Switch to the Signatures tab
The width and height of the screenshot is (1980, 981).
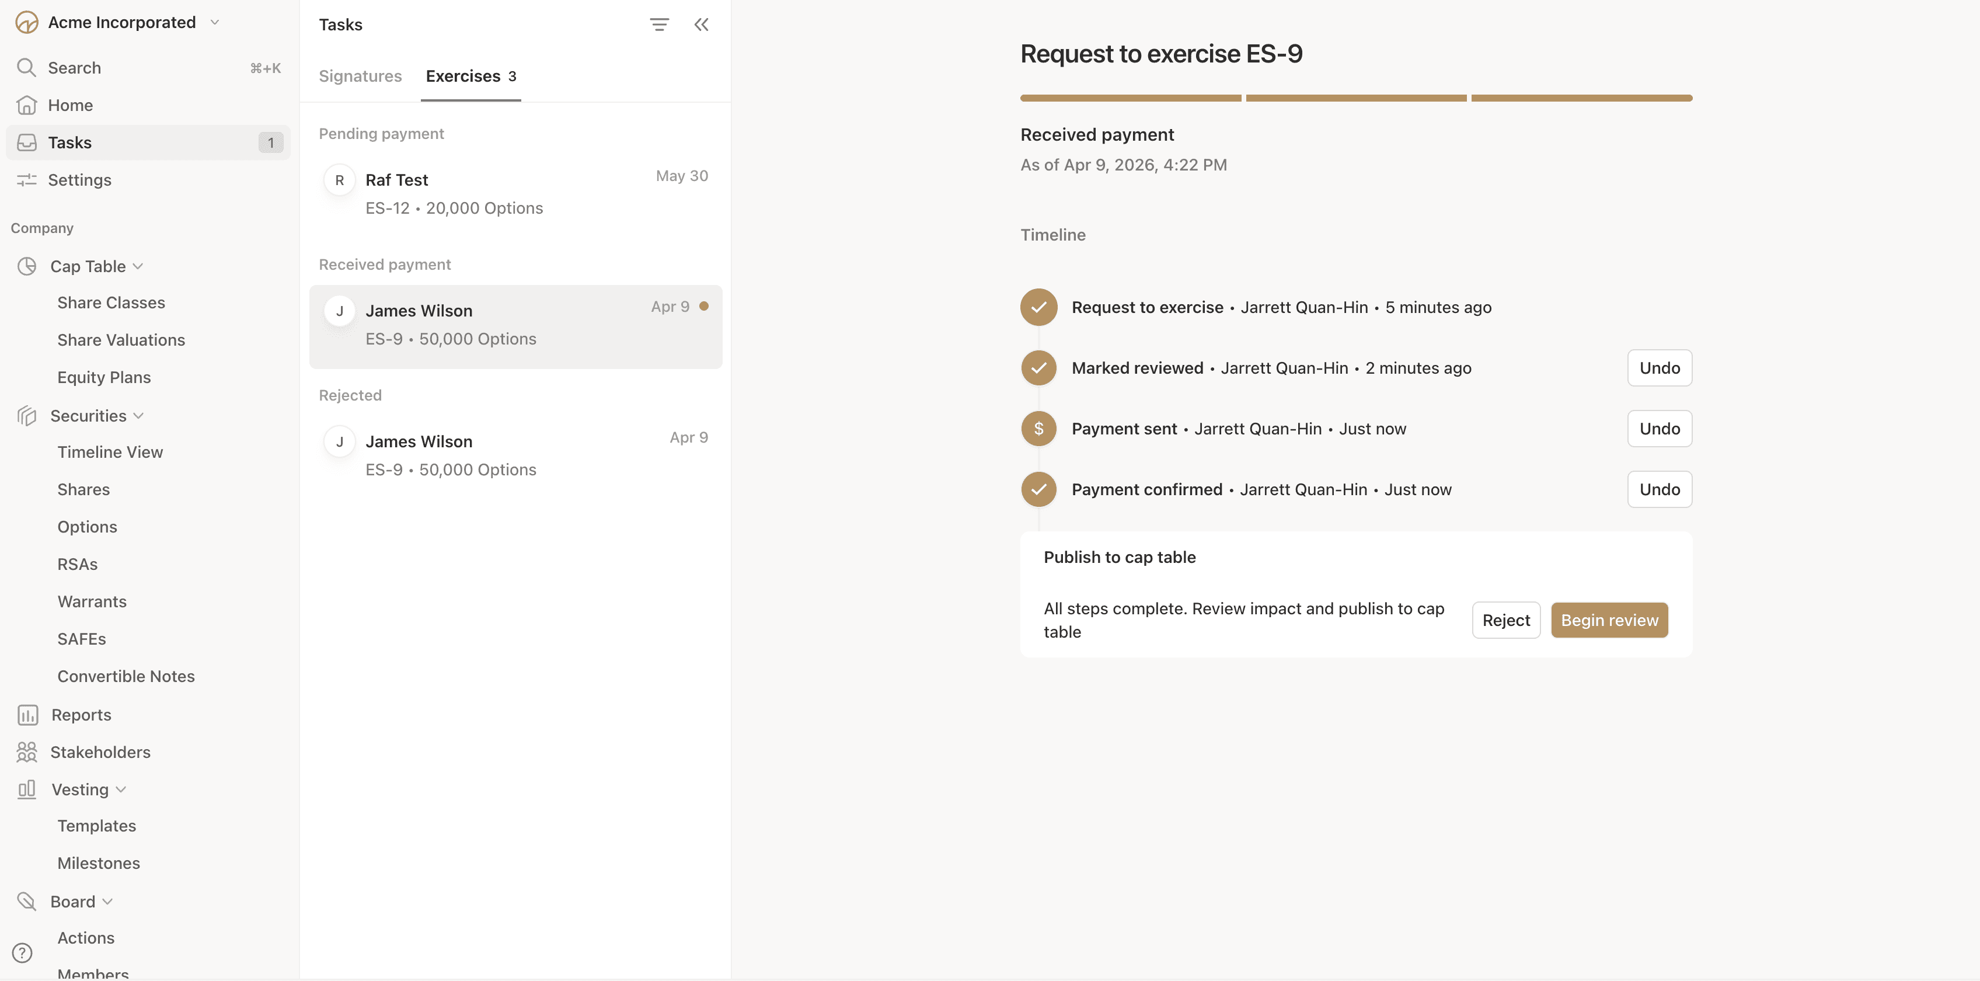[360, 75]
